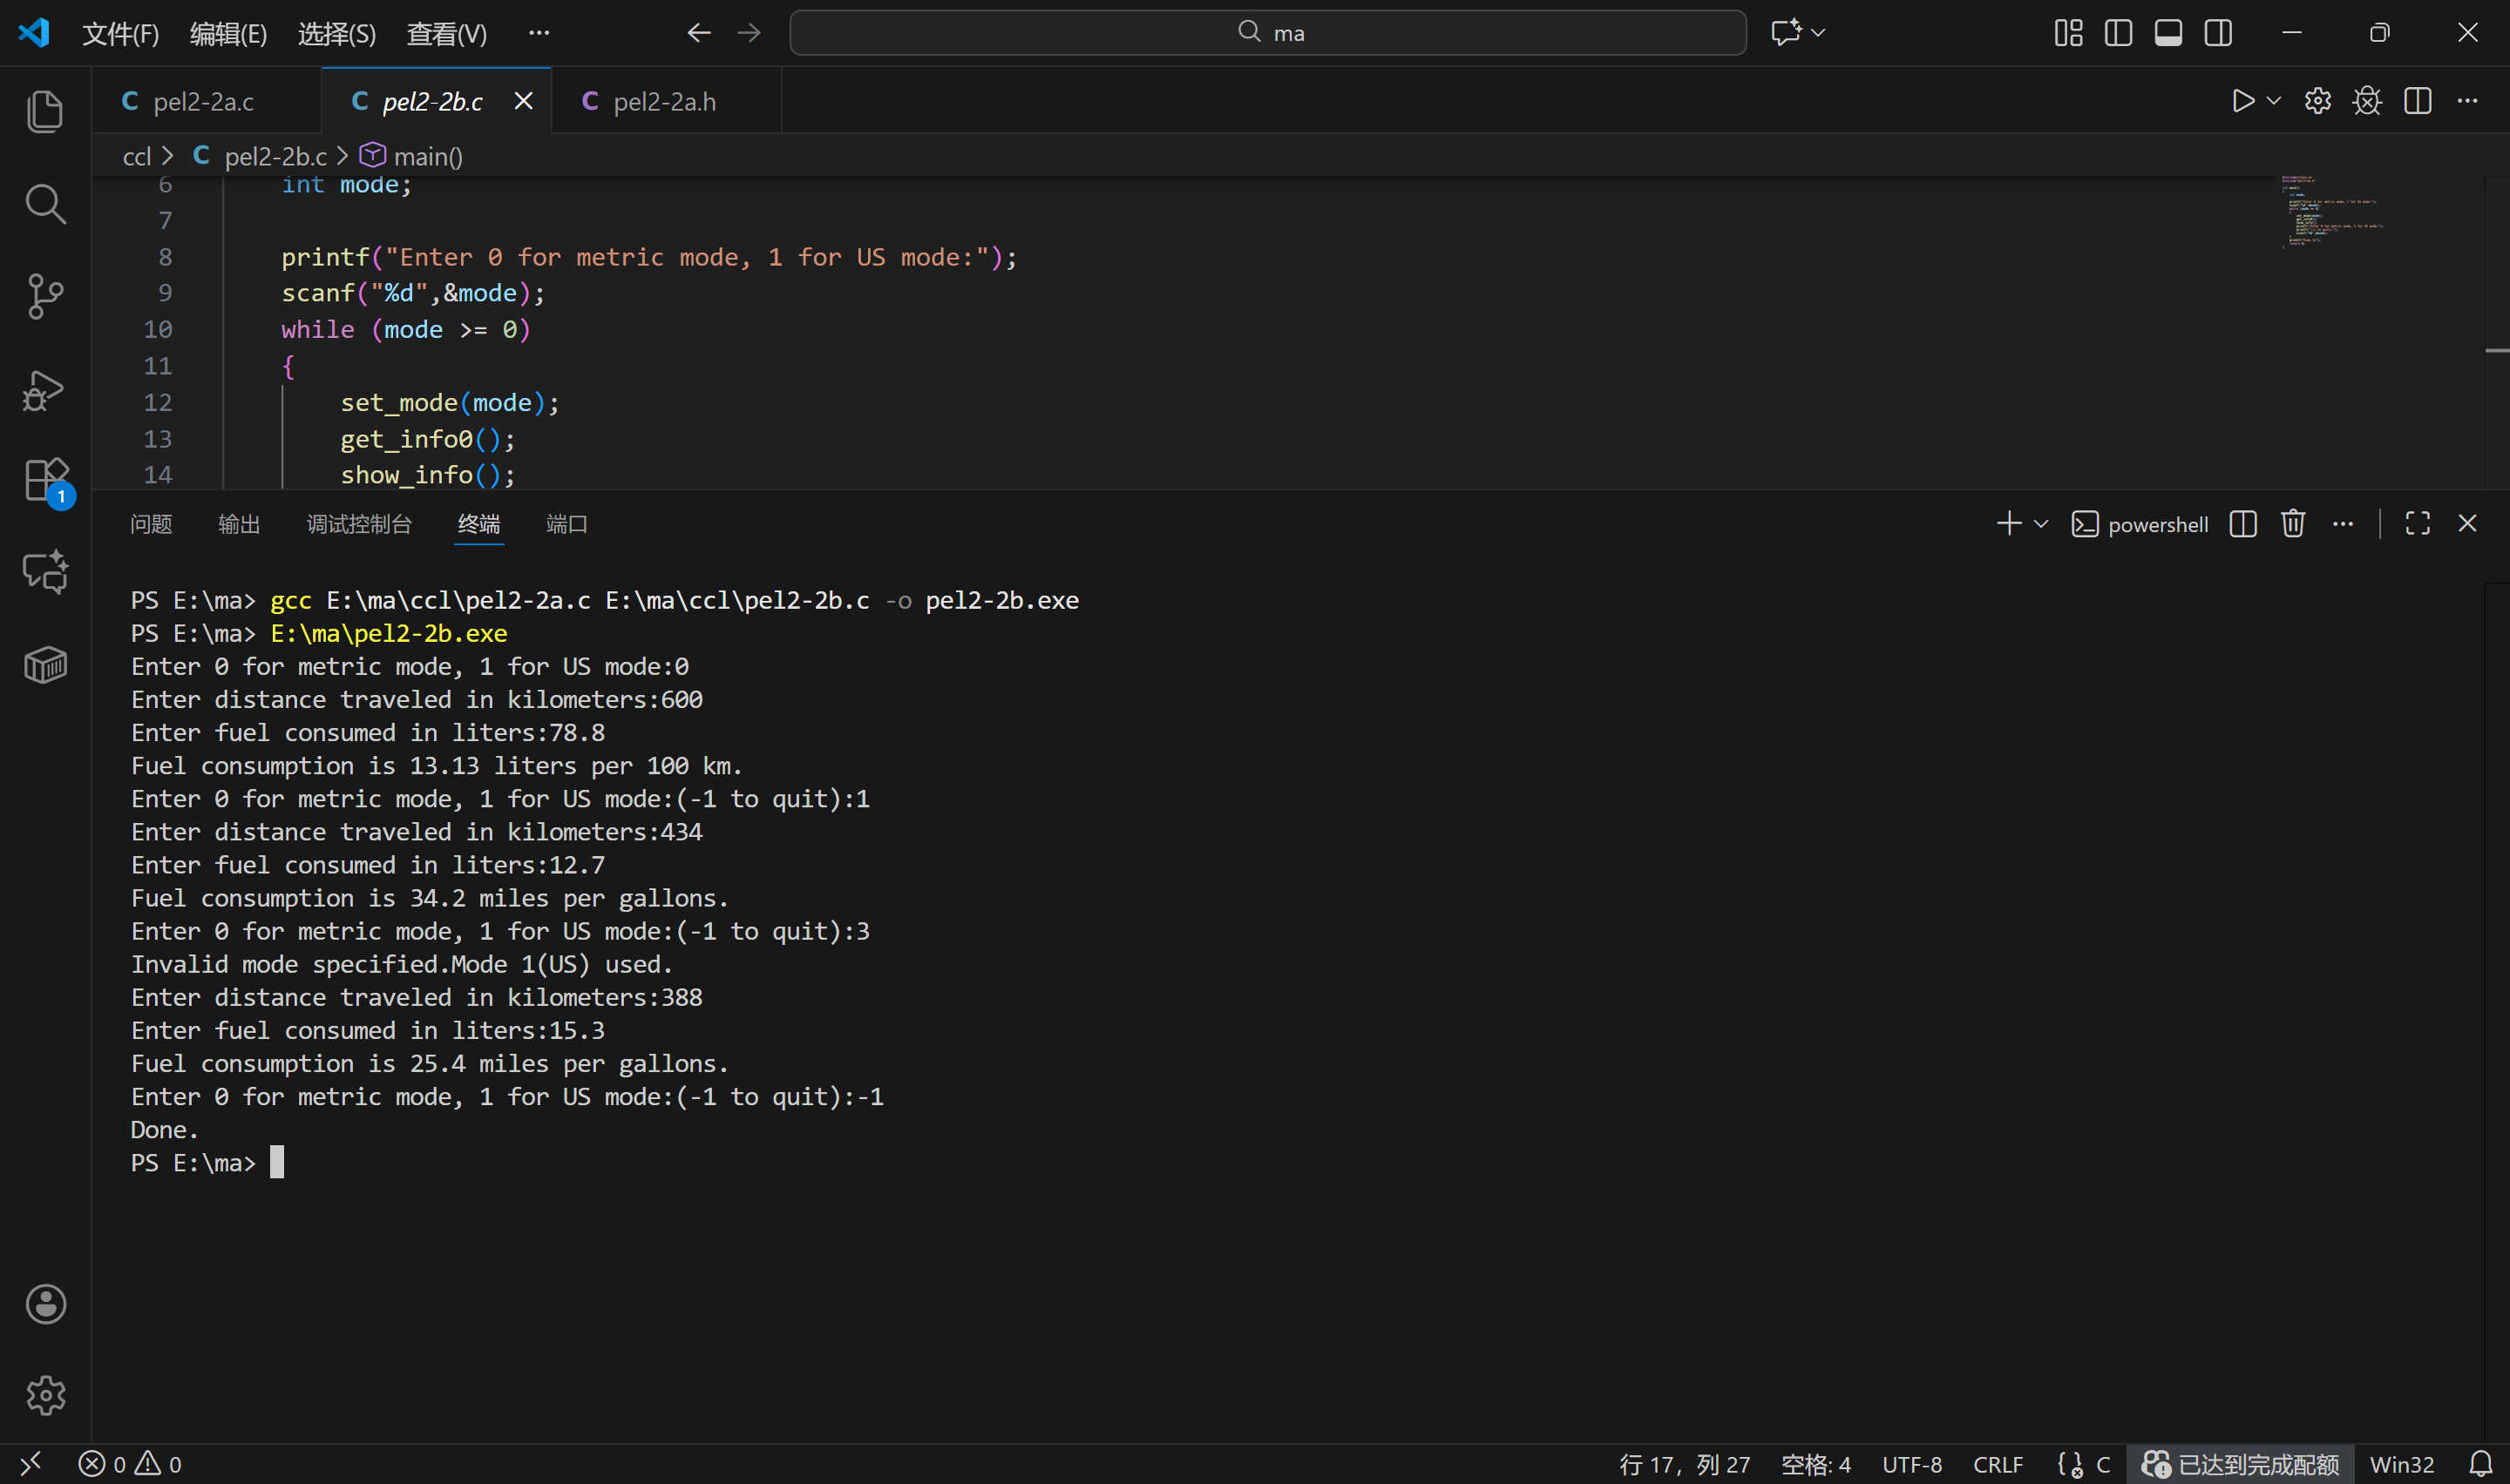Click the UTF-8 encoding button
2510x1484 pixels.
coord(1910,1464)
